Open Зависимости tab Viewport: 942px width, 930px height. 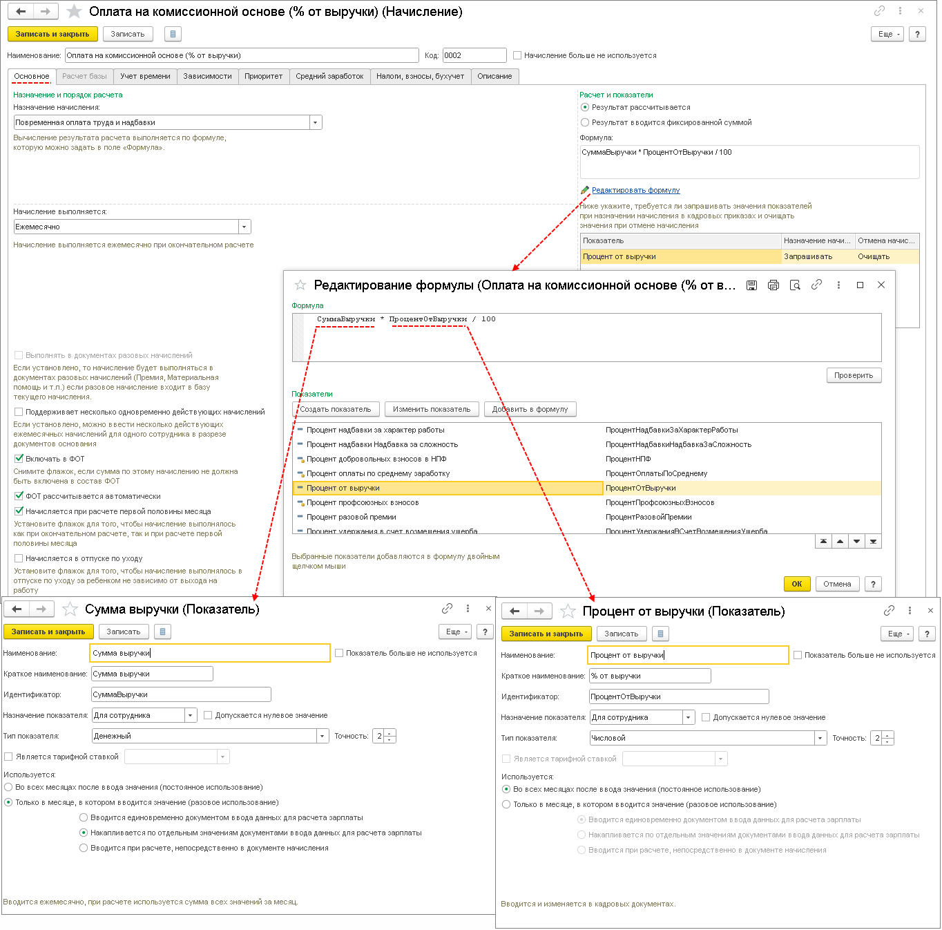(208, 76)
